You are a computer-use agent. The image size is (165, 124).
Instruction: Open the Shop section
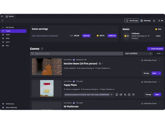pyautogui.click(x=14, y=38)
